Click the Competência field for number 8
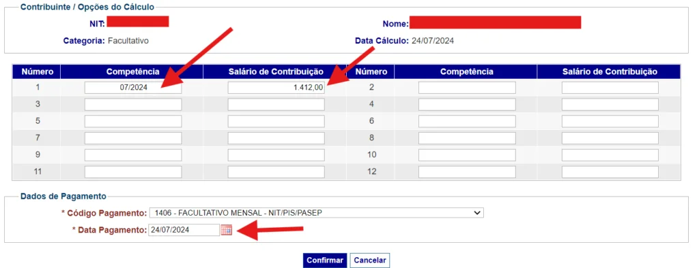 [x=467, y=138]
